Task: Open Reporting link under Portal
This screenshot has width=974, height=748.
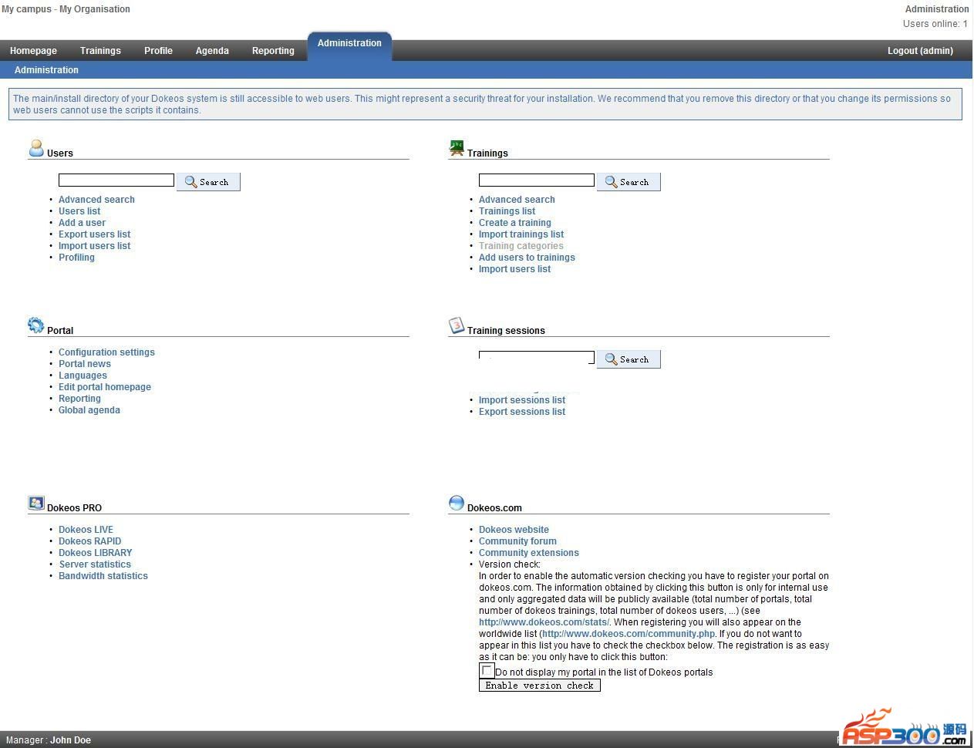Action: click(79, 399)
